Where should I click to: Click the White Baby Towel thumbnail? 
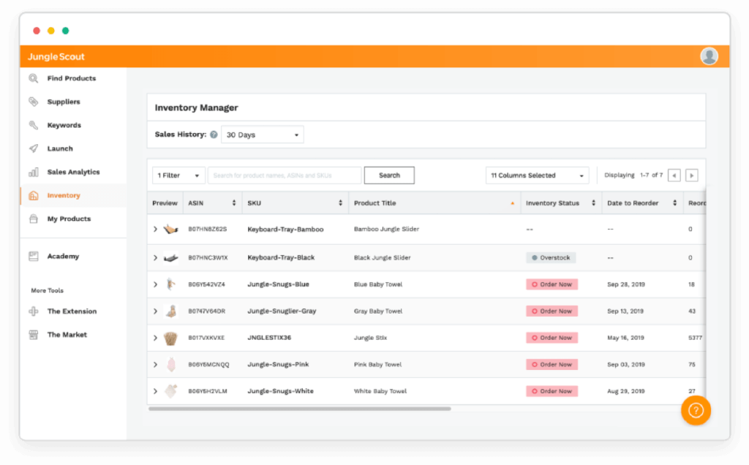pyautogui.click(x=170, y=391)
